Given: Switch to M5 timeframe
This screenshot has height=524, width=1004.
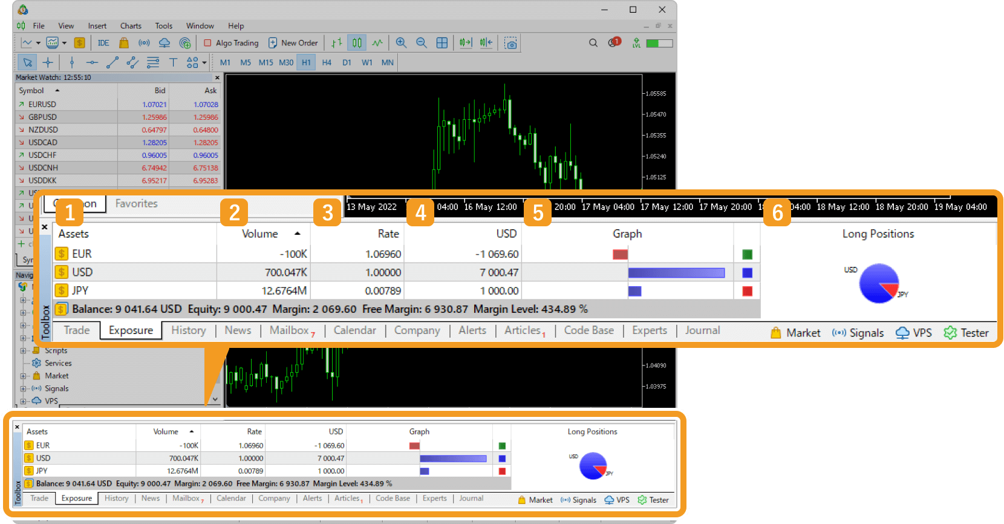Looking at the screenshot, I should pyautogui.click(x=246, y=62).
